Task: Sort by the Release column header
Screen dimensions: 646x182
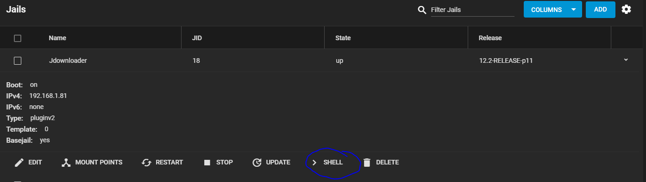Action: pos(490,38)
